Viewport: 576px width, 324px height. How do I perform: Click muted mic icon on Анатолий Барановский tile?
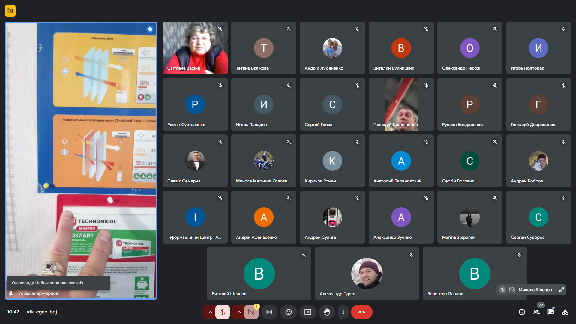click(426, 142)
